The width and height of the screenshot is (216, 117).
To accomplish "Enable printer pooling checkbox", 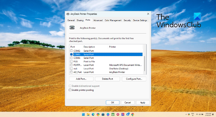I will [70, 90].
